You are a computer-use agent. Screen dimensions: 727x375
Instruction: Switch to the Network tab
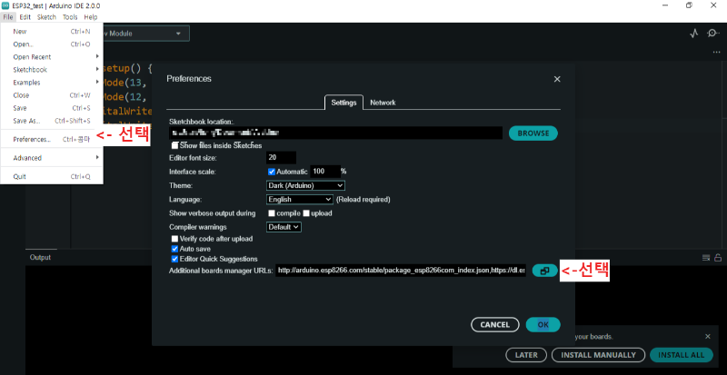coord(383,103)
